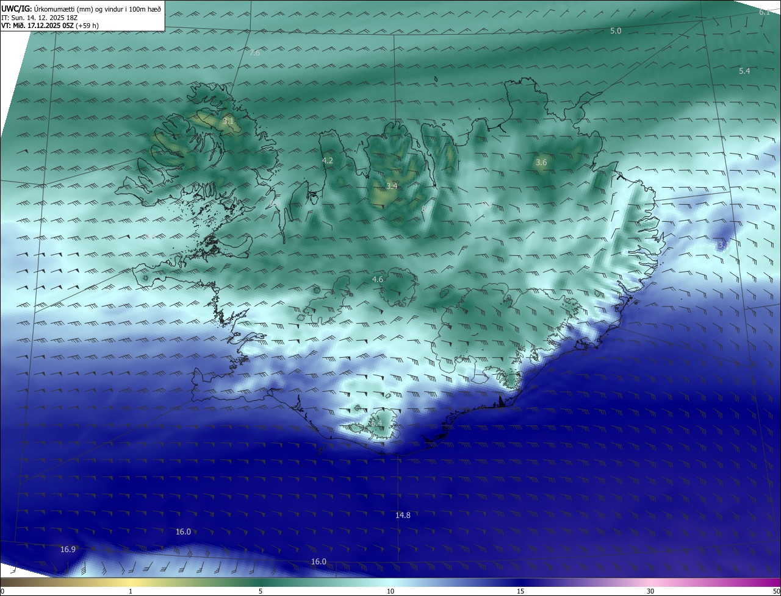Viewport: 781px width, 596px height.
Task: Click the 'VT: Mið. 17.12.2025 05Z' line
Action: pos(50,26)
